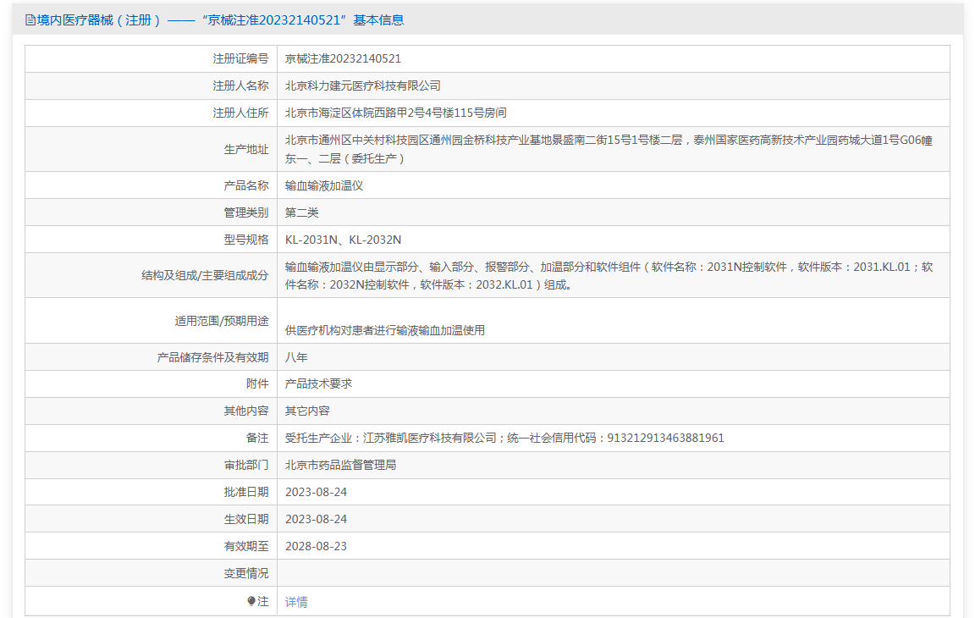This screenshot has width=975, height=618.
Task: Select expiry date 2028-08-23
Action: coord(316,547)
